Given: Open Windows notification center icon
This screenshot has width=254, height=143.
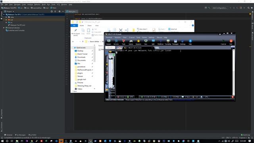Looking at the screenshot, I should (250, 141).
